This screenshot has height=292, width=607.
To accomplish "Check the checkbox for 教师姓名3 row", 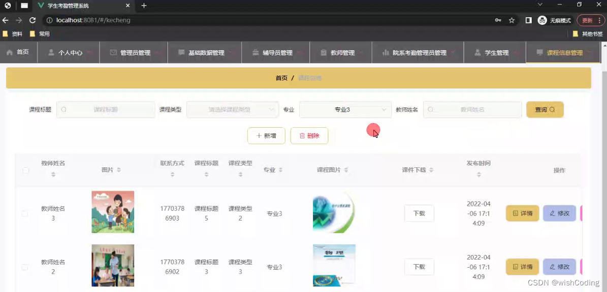I will coord(25,213).
